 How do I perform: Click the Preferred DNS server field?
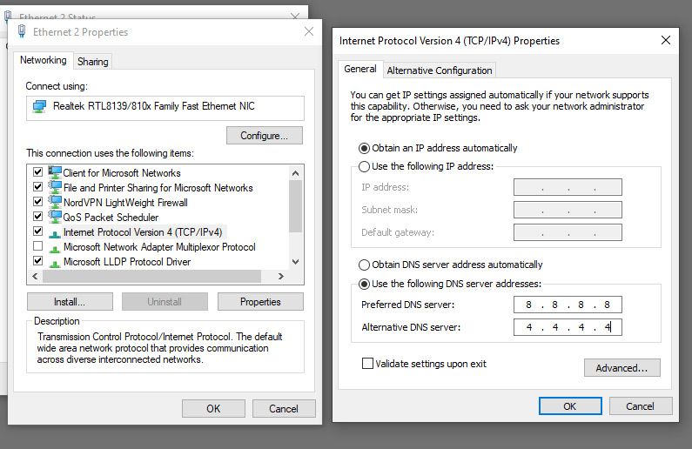coord(568,305)
